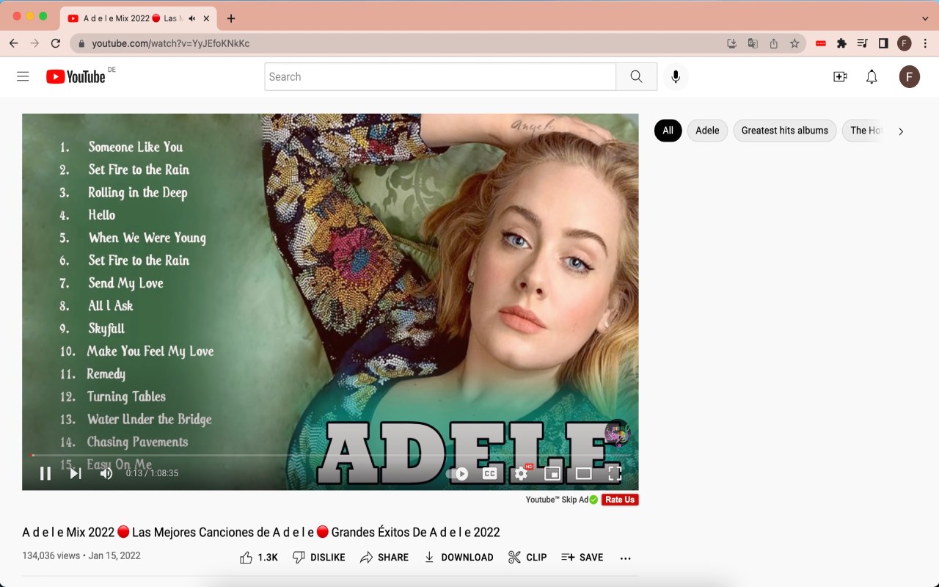Install app via address bar icon

click(x=731, y=43)
